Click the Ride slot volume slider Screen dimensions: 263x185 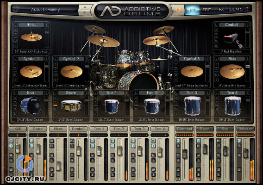click(x=248, y=72)
